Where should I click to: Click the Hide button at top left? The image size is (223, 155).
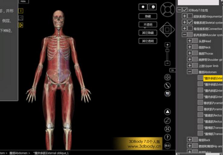[x=23, y=2]
